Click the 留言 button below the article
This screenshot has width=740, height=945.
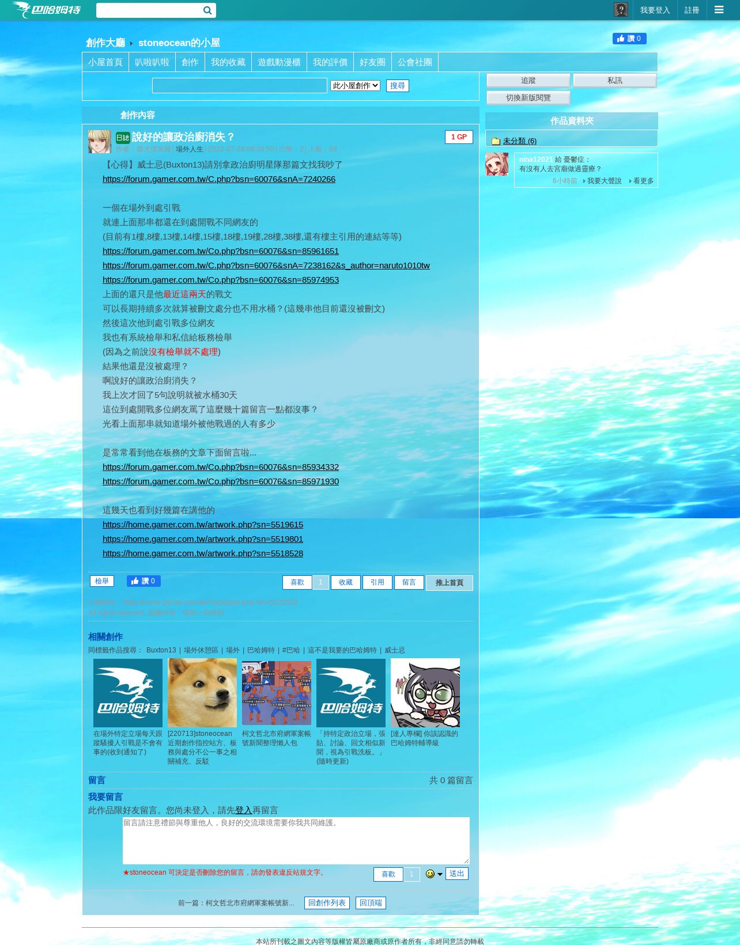[409, 583]
